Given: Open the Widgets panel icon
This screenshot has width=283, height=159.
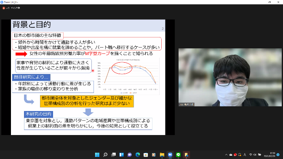Looking at the screenshot, I should [x=121, y=155].
